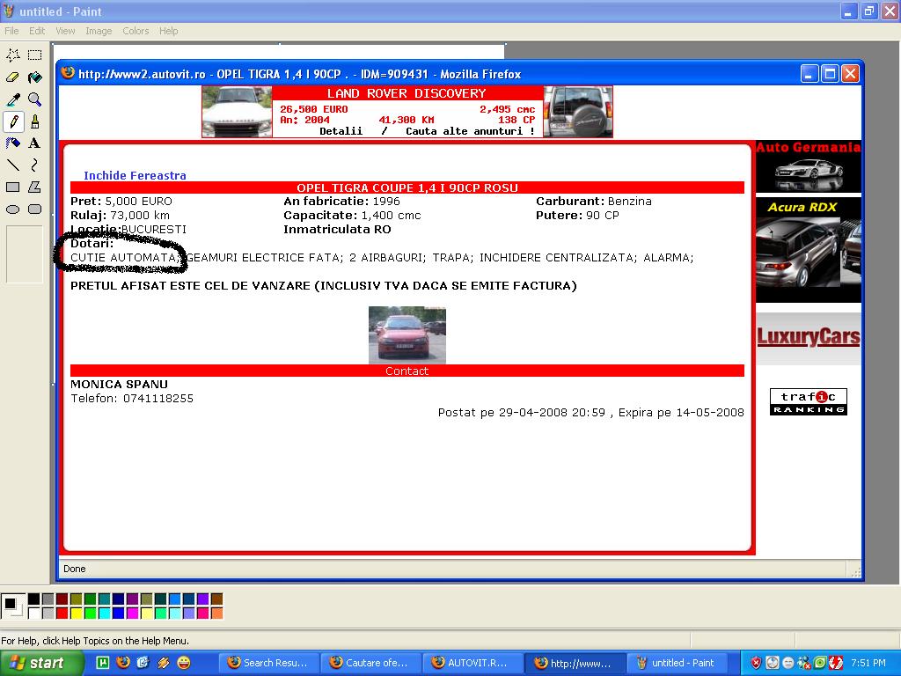
Task: Switch to the http://www... taskbar window
Action: (x=575, y=663)
